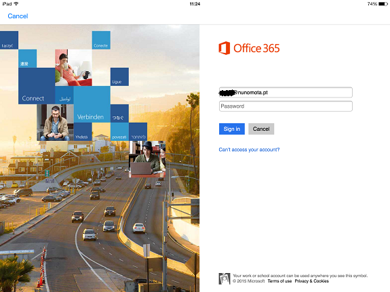Tap the Cancel link in top navigation bar
The width and height of the screenshot is (390, 292).
coord(18,16)
